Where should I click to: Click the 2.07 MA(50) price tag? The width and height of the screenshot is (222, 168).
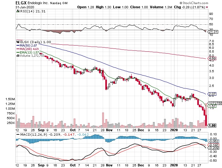click(x=212, y=94)
